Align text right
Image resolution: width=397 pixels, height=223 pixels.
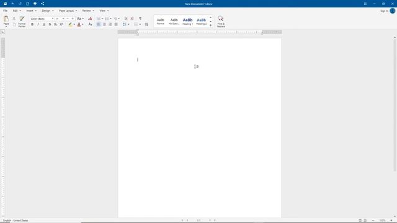coord(110,24)
